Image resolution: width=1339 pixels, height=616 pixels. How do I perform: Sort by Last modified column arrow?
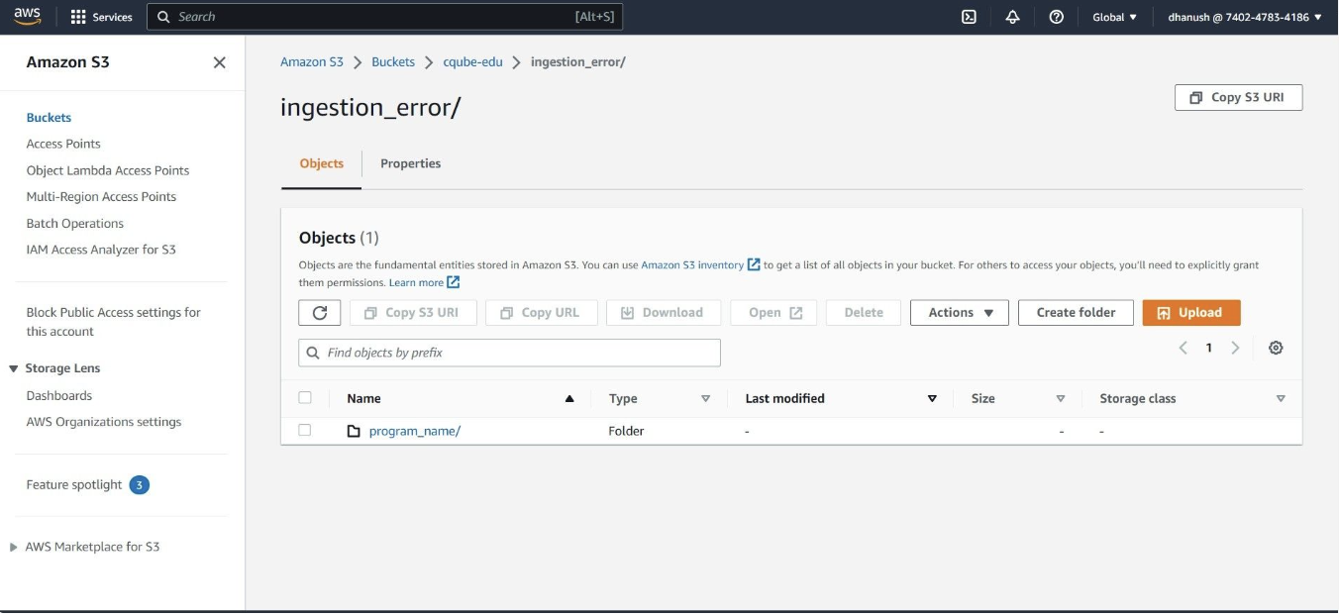[x=932, y=398]
